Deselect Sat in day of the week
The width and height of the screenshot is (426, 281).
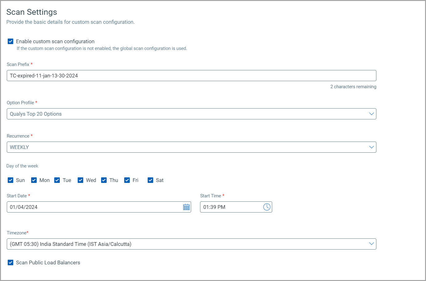[150, 180]
